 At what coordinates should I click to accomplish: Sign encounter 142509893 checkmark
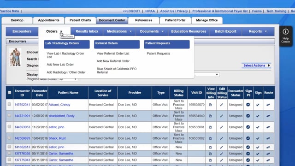click(x=258, y=138)
